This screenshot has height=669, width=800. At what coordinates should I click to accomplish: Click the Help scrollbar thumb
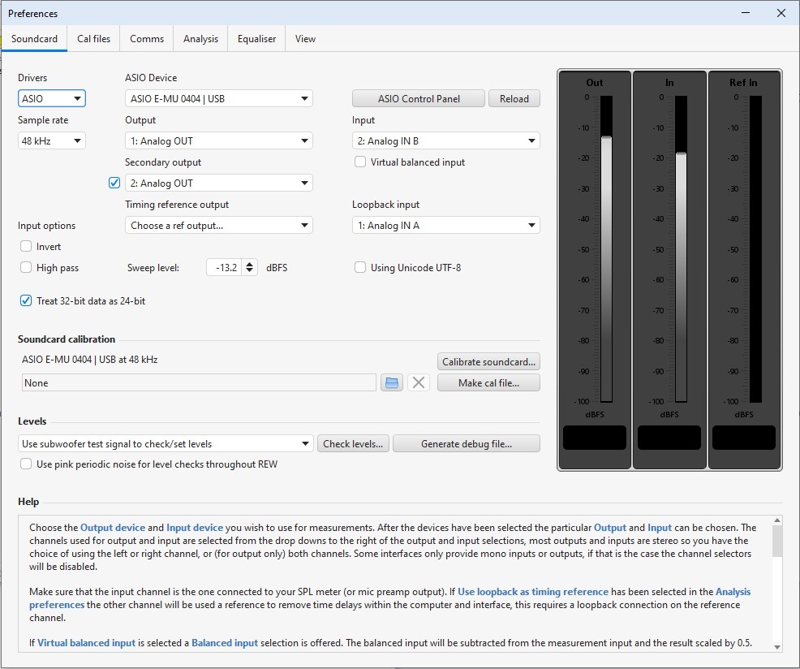click(x=777, y=541)
